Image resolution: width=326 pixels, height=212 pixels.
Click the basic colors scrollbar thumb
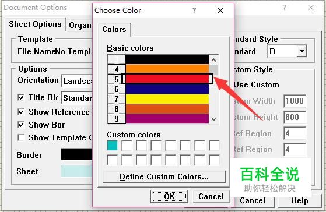tap(213, 70)
